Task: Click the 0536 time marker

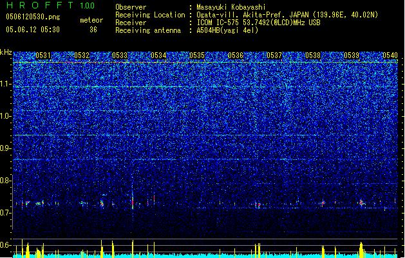Action: pos(236,55)
